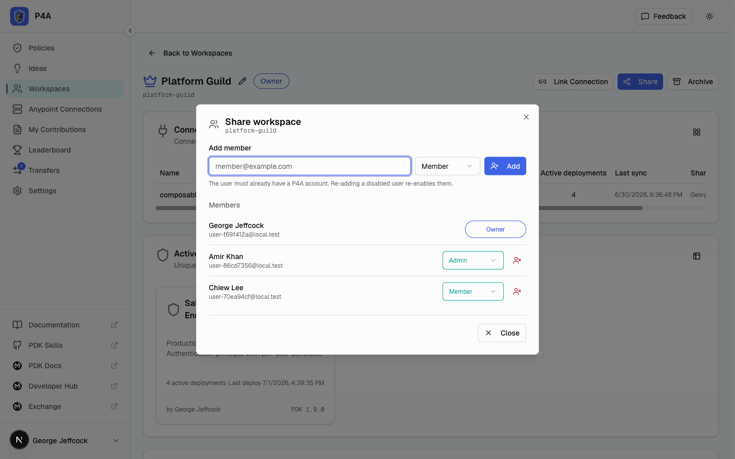Click Chiew Lee's name in members list
735x459 pixels.
coord(226,288)
